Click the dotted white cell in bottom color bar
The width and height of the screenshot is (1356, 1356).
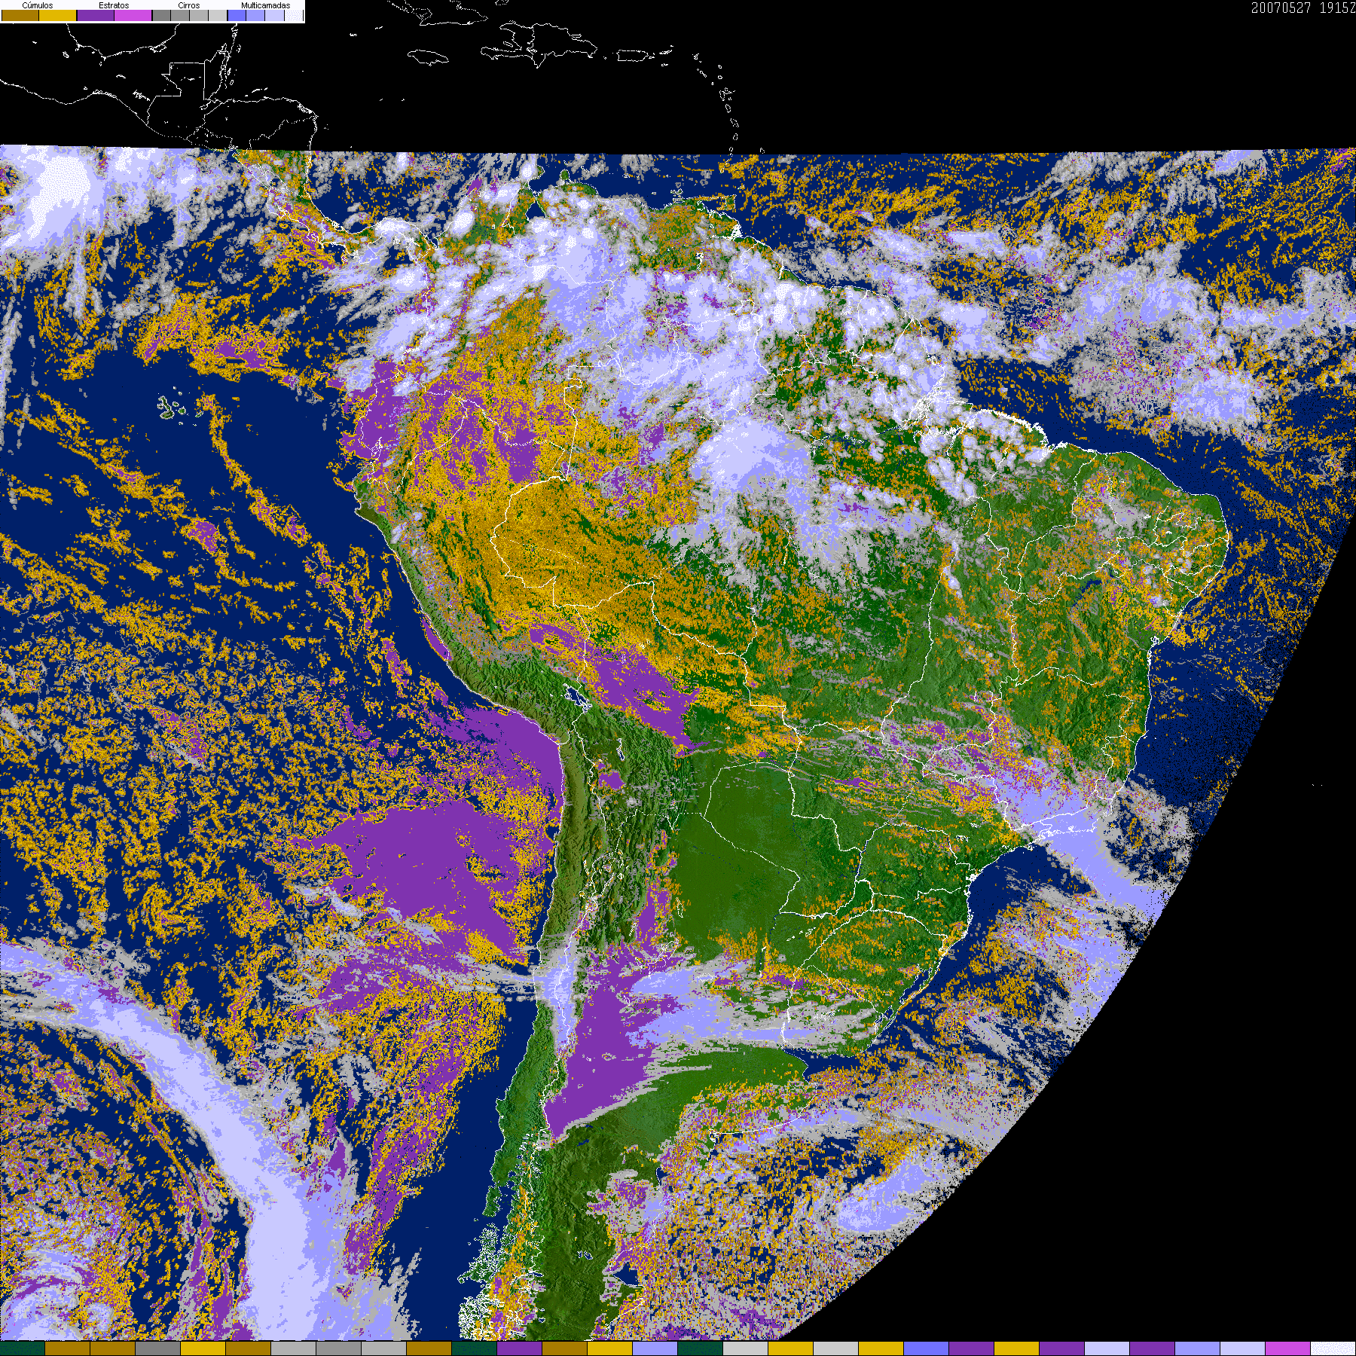1333,1348
